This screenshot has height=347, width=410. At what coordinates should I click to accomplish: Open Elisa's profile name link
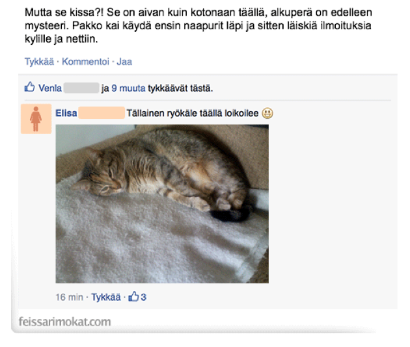[x=66, y=113]
